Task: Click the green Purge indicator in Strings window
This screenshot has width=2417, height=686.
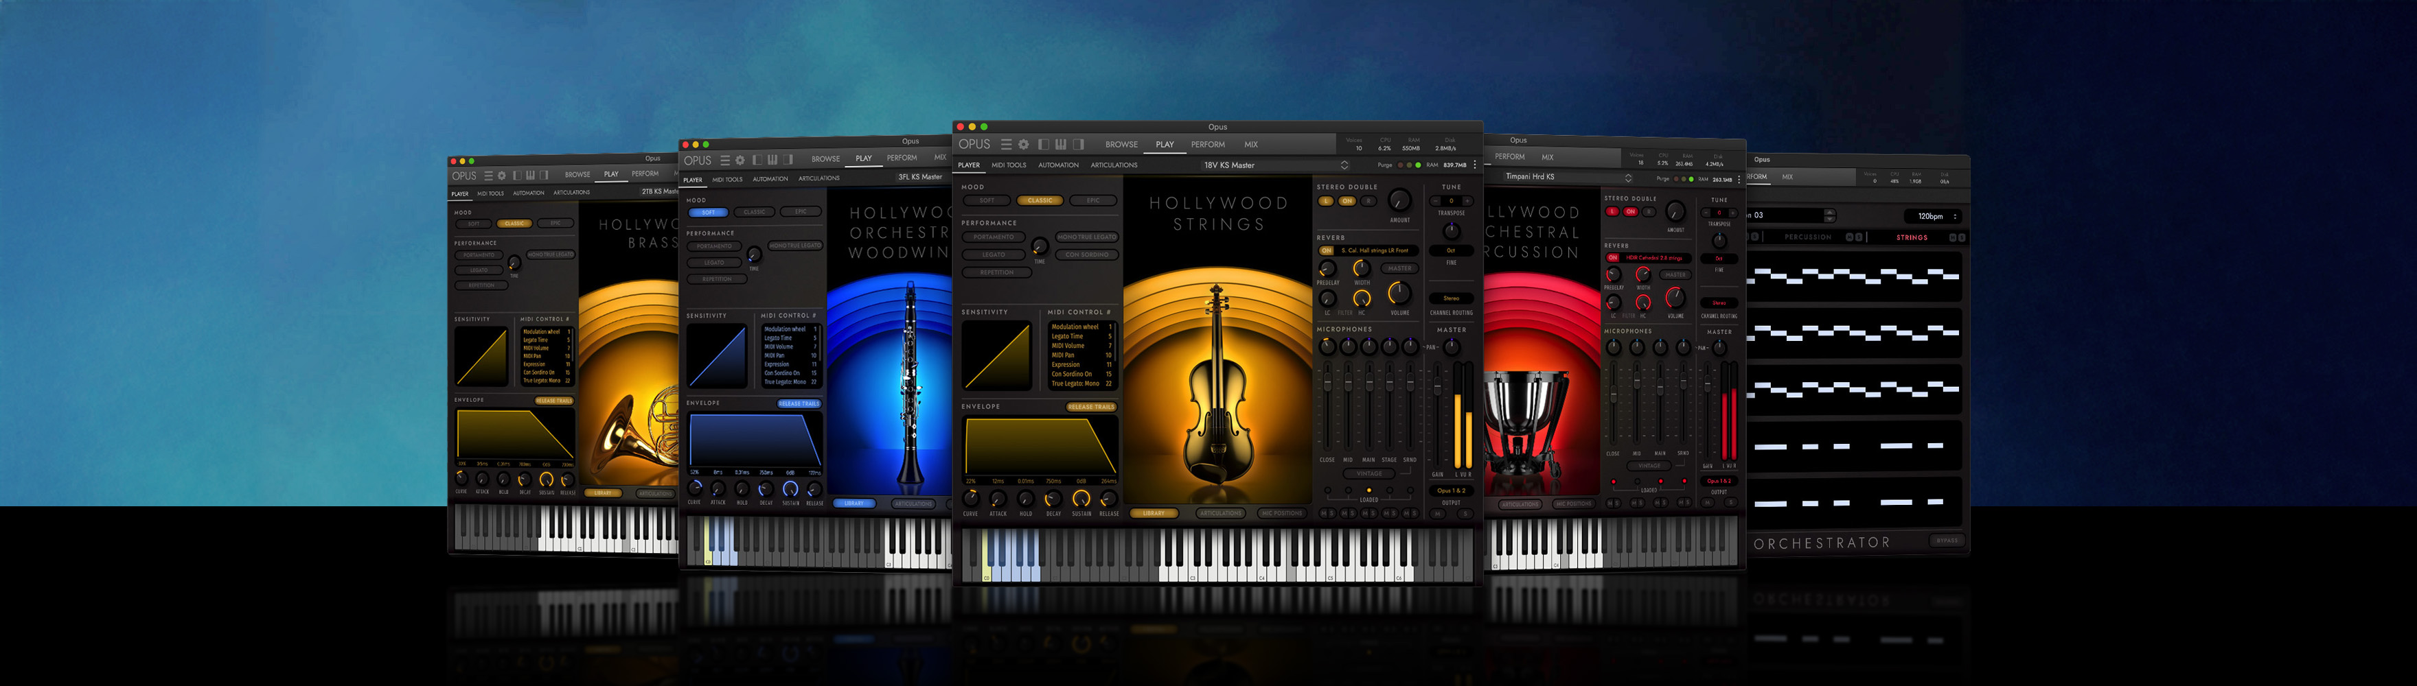Action: (1418, 165)
